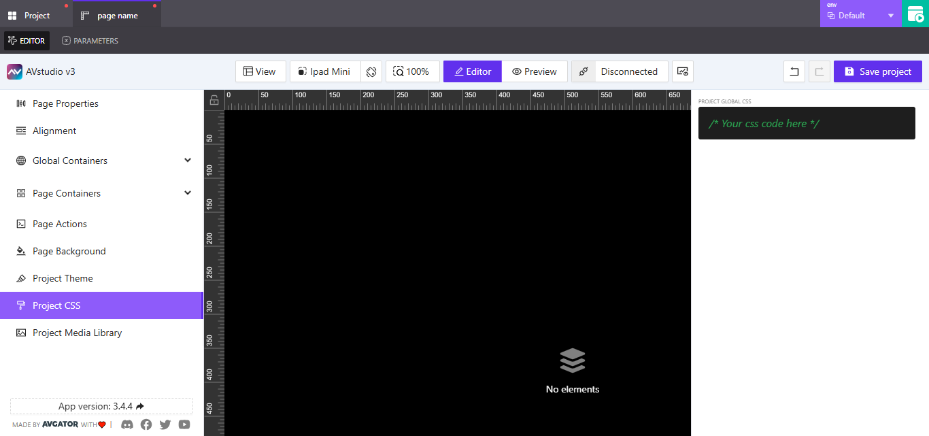929x436 pixels.
Task: Click the Save project button
Action: (x=877, y=71)
